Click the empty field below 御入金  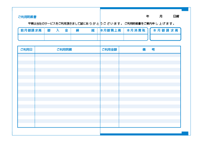tap(57, 37)
